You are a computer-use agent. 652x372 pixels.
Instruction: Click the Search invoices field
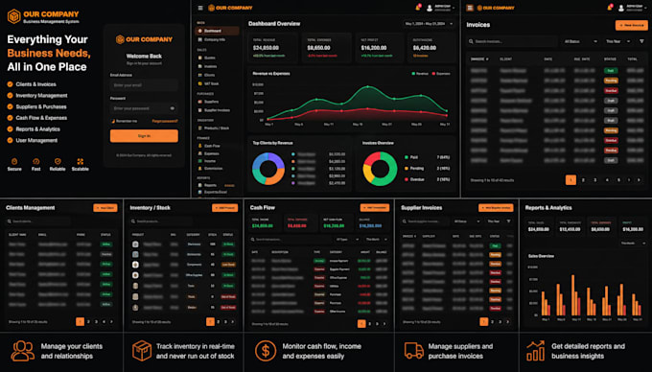tap(512, 41)
